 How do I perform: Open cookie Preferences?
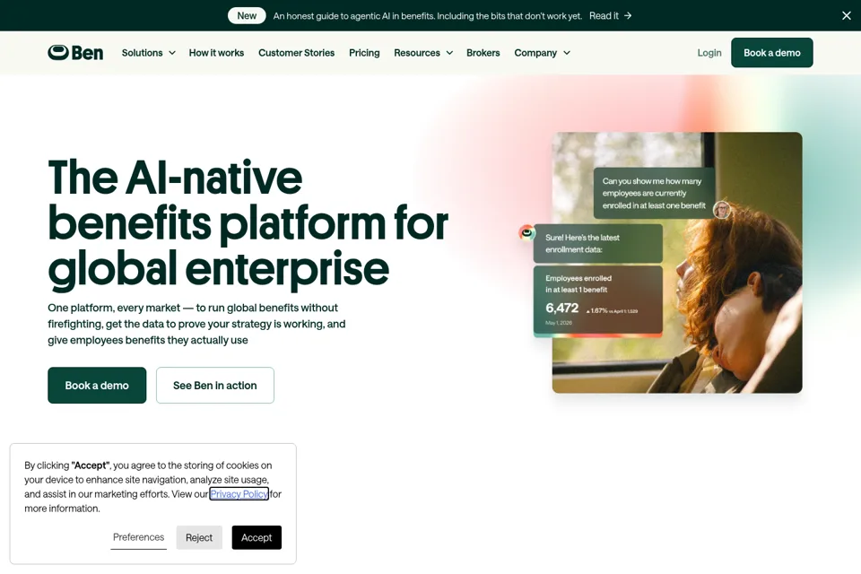138,537
